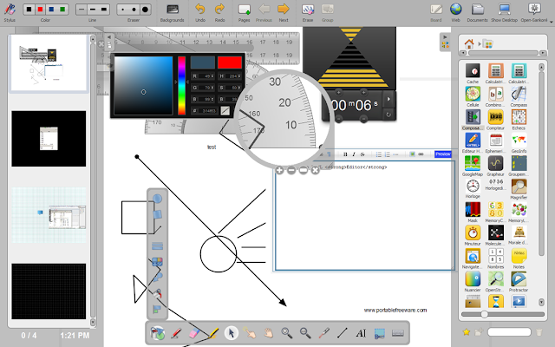Click the Zoom Out magnifier tool
This screenshot has height=347, width=555.
[x=305, y=333]
